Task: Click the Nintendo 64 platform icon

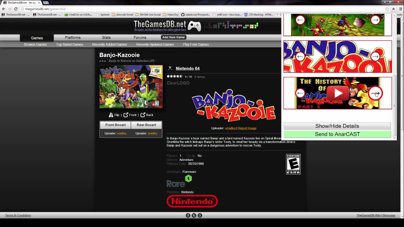Action: (x=170, y=68)
